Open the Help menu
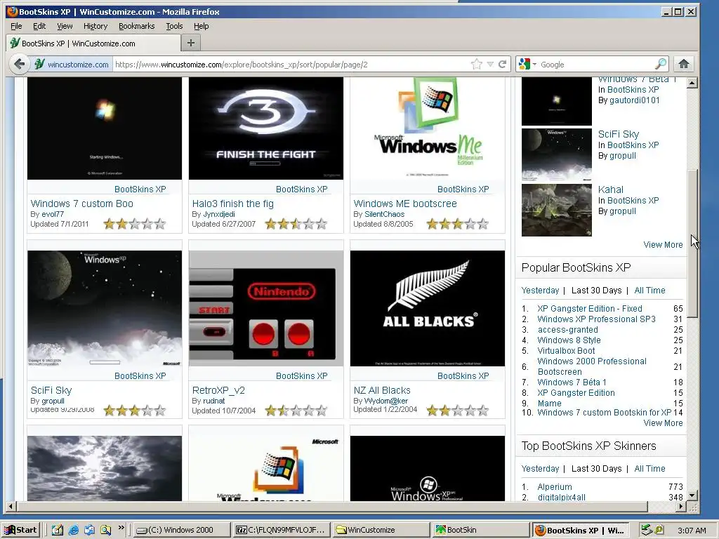The width and height of the screenshot is (719, 539). pos(202,26)
